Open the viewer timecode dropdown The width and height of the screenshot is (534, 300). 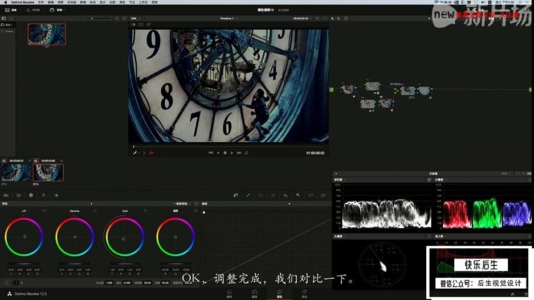[x=303, y=18]
